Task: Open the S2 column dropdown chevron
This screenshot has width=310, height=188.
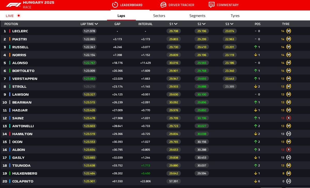Action: (204, 24)
